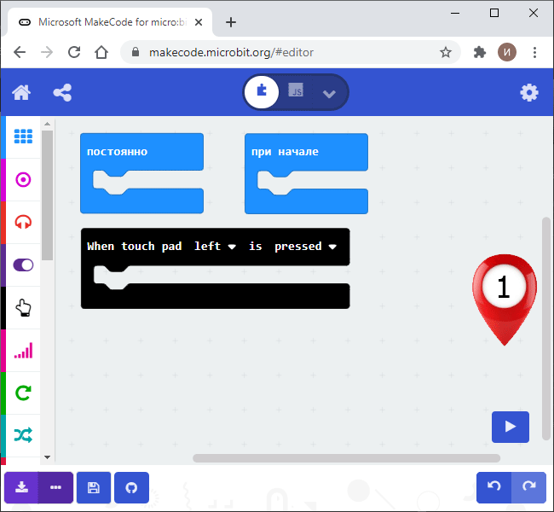Screen dimensions: 554x512
Task: Save the project with floppy icon
Action: point(94,487)
